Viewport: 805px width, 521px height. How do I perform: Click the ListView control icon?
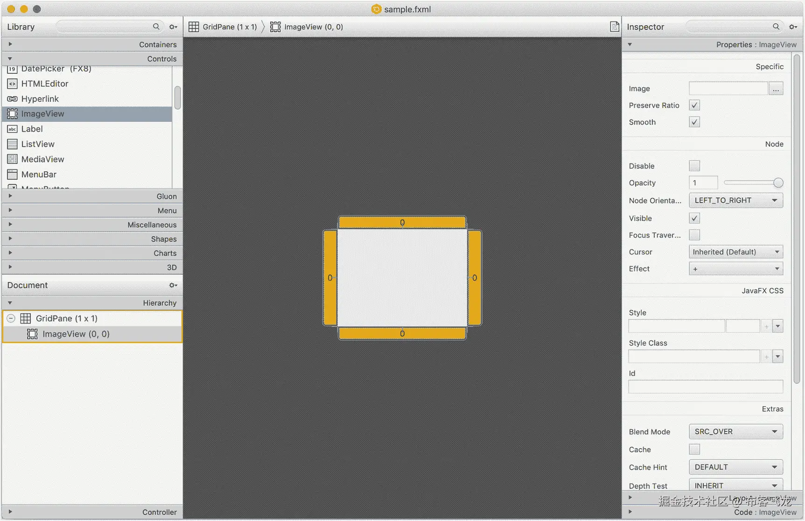point(13,144)
